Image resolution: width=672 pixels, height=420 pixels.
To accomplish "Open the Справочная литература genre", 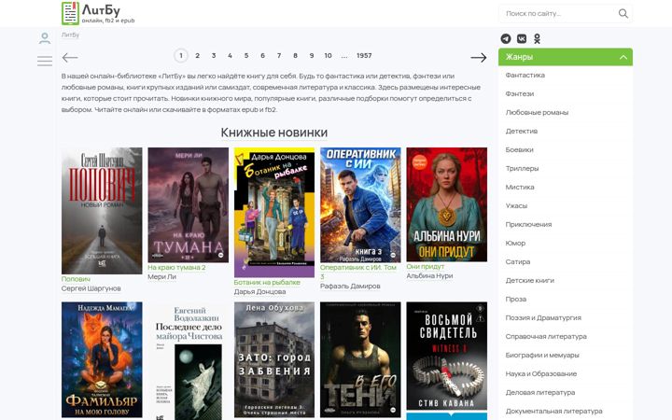I will [x=546, y=336].
